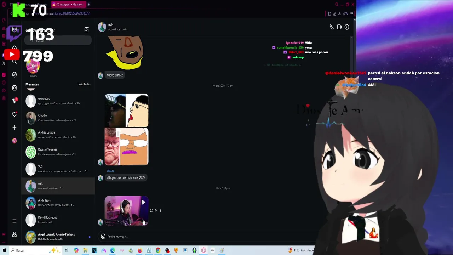The width and height of the screenshot is (453, 255).
Task: Open chat with Claudio
Action: coord(58,118)
